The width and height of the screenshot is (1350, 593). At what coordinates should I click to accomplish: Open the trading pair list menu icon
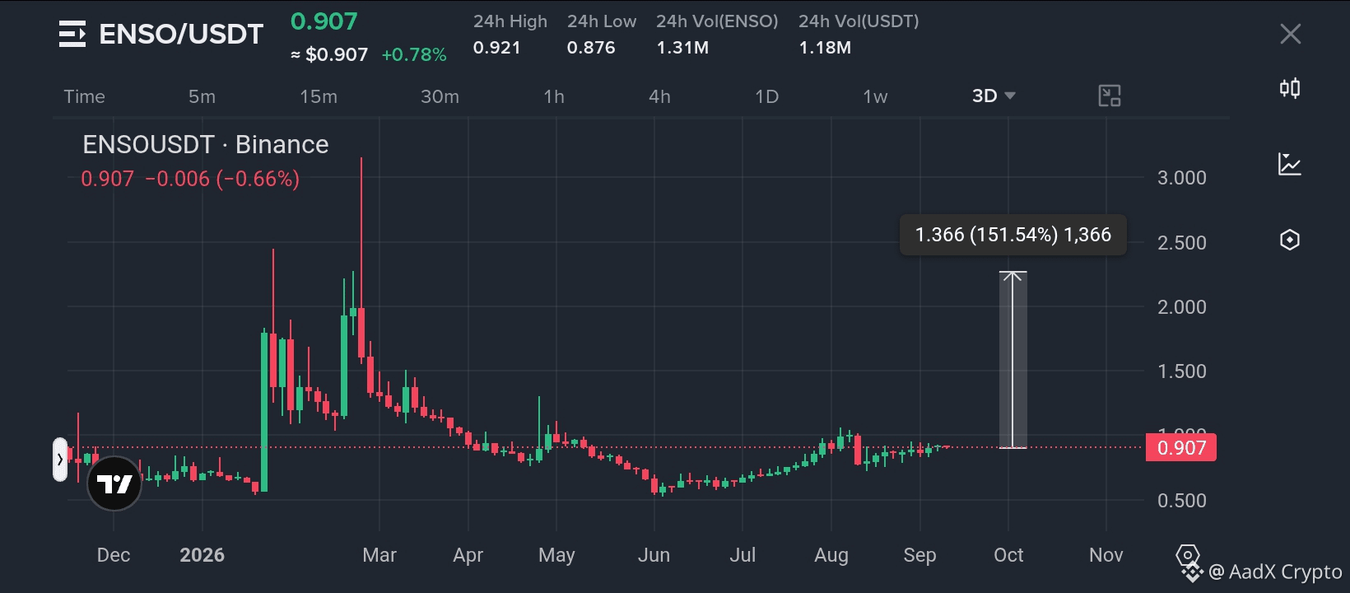click(x=72, y=34)
